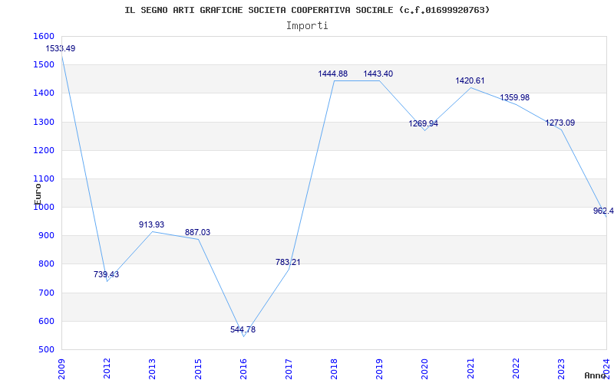The width and height of the screenshot is (614, 383).
Task: Click the data label 1359.98
Action: click(514, 97)
